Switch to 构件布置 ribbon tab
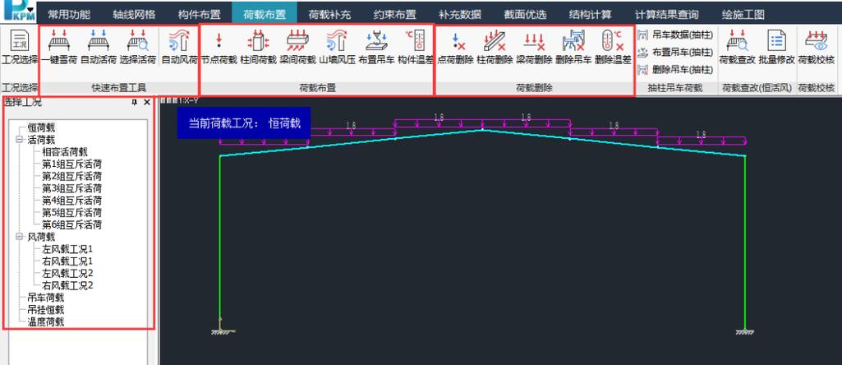The image size is (842, 365). [x=200, y=15]
